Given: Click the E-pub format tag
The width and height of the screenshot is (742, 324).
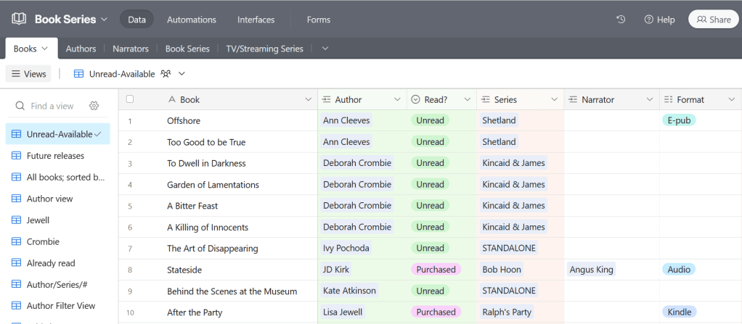Looking at the screenshot, I should point(679,120).
